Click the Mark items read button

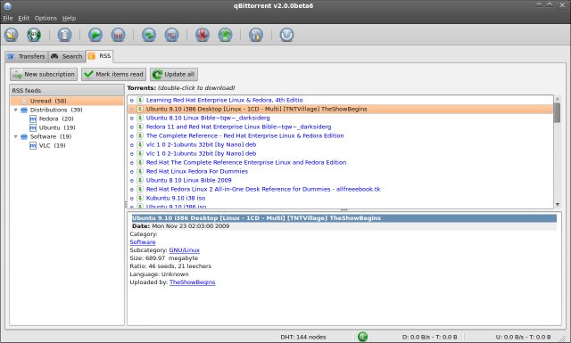point(113,74)
